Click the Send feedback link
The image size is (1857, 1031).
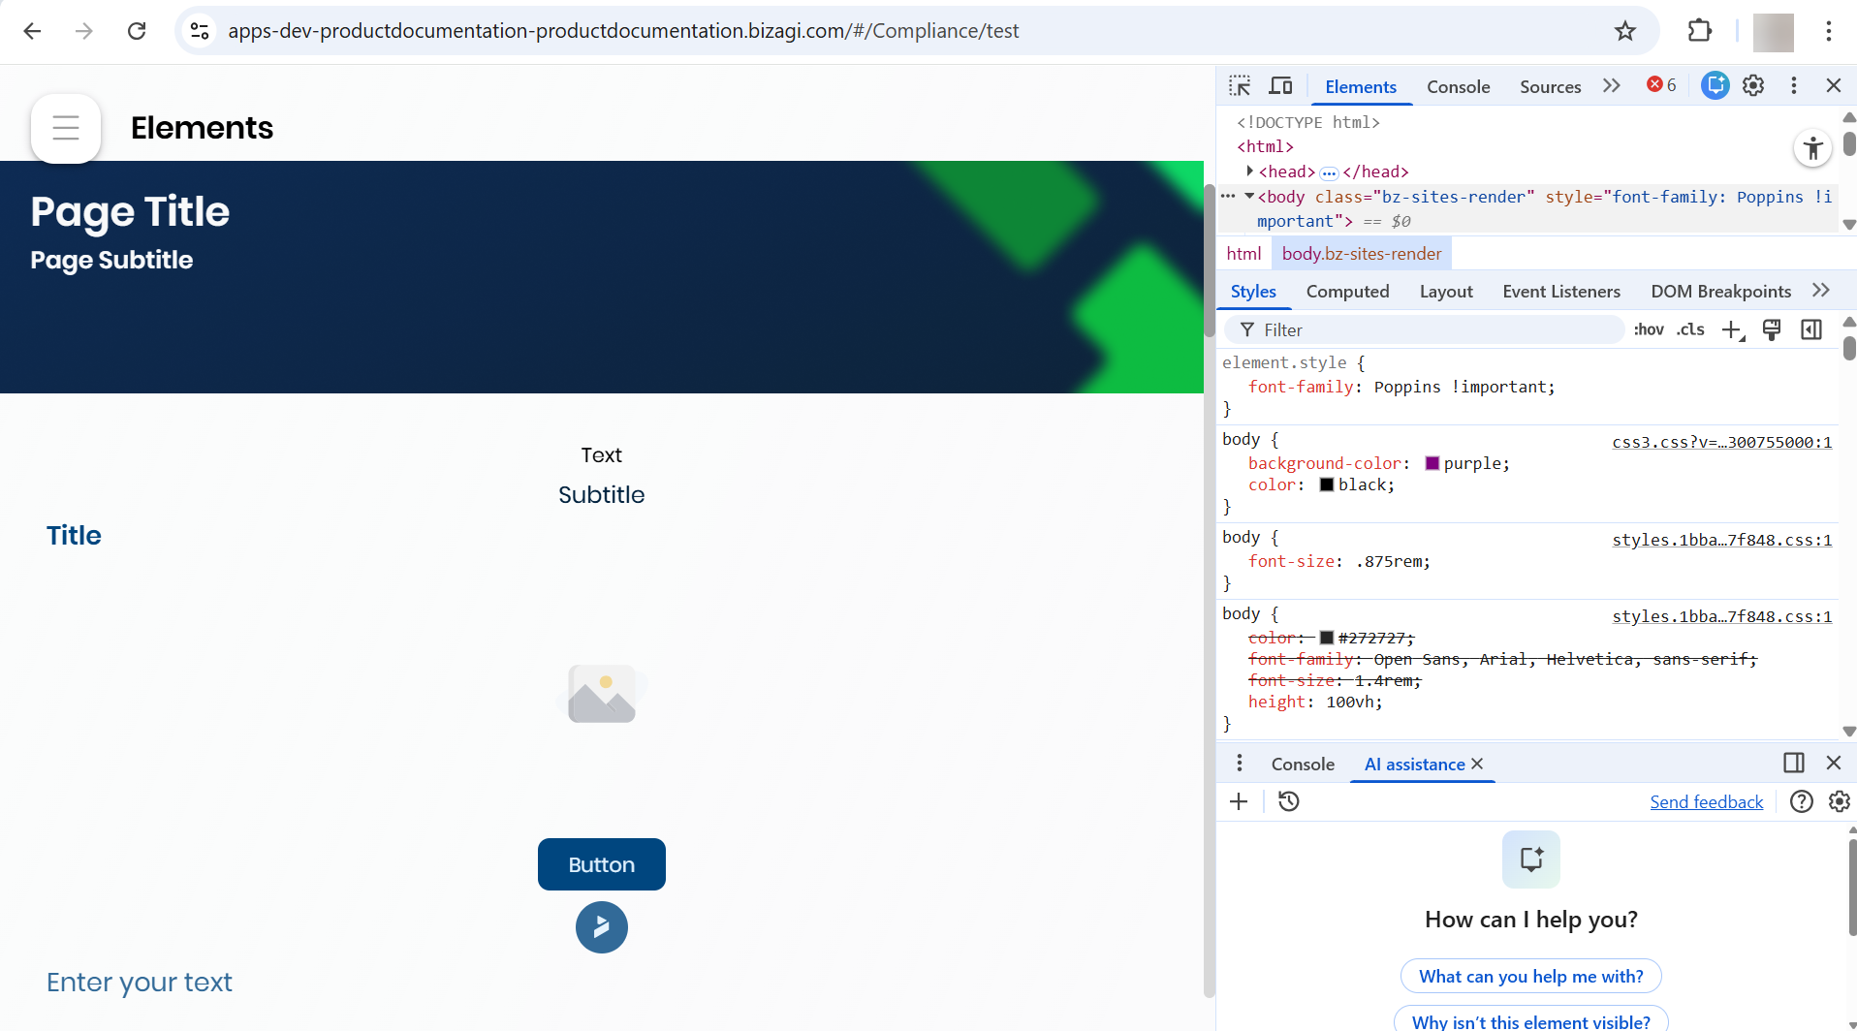pyautogui.click(x=1706, y=802)
